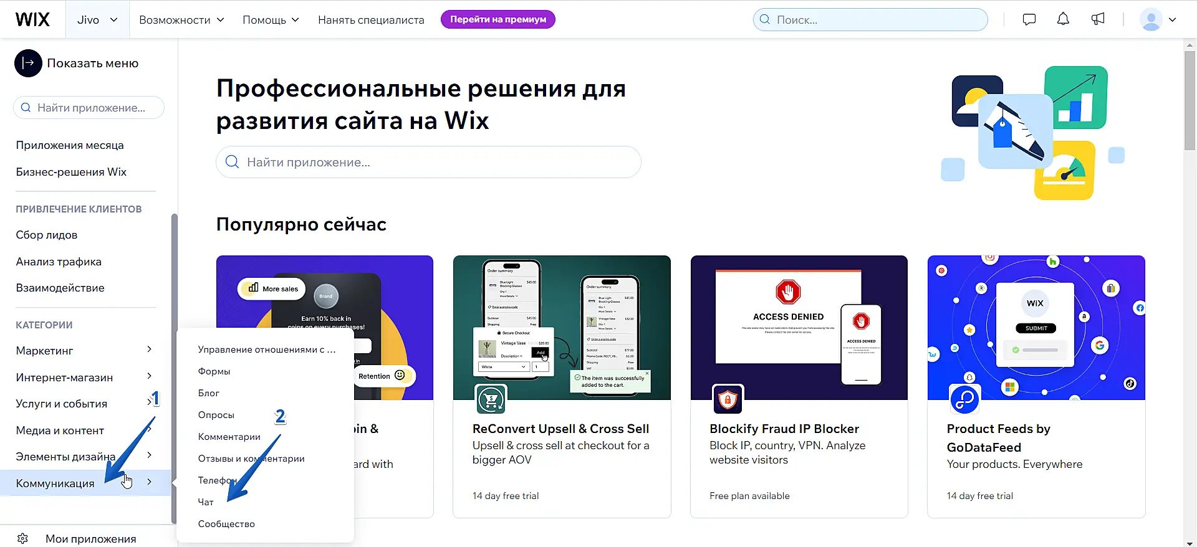Expand the Маркетинг category chevron
The image size is (1197, 547).
point(149,350)
